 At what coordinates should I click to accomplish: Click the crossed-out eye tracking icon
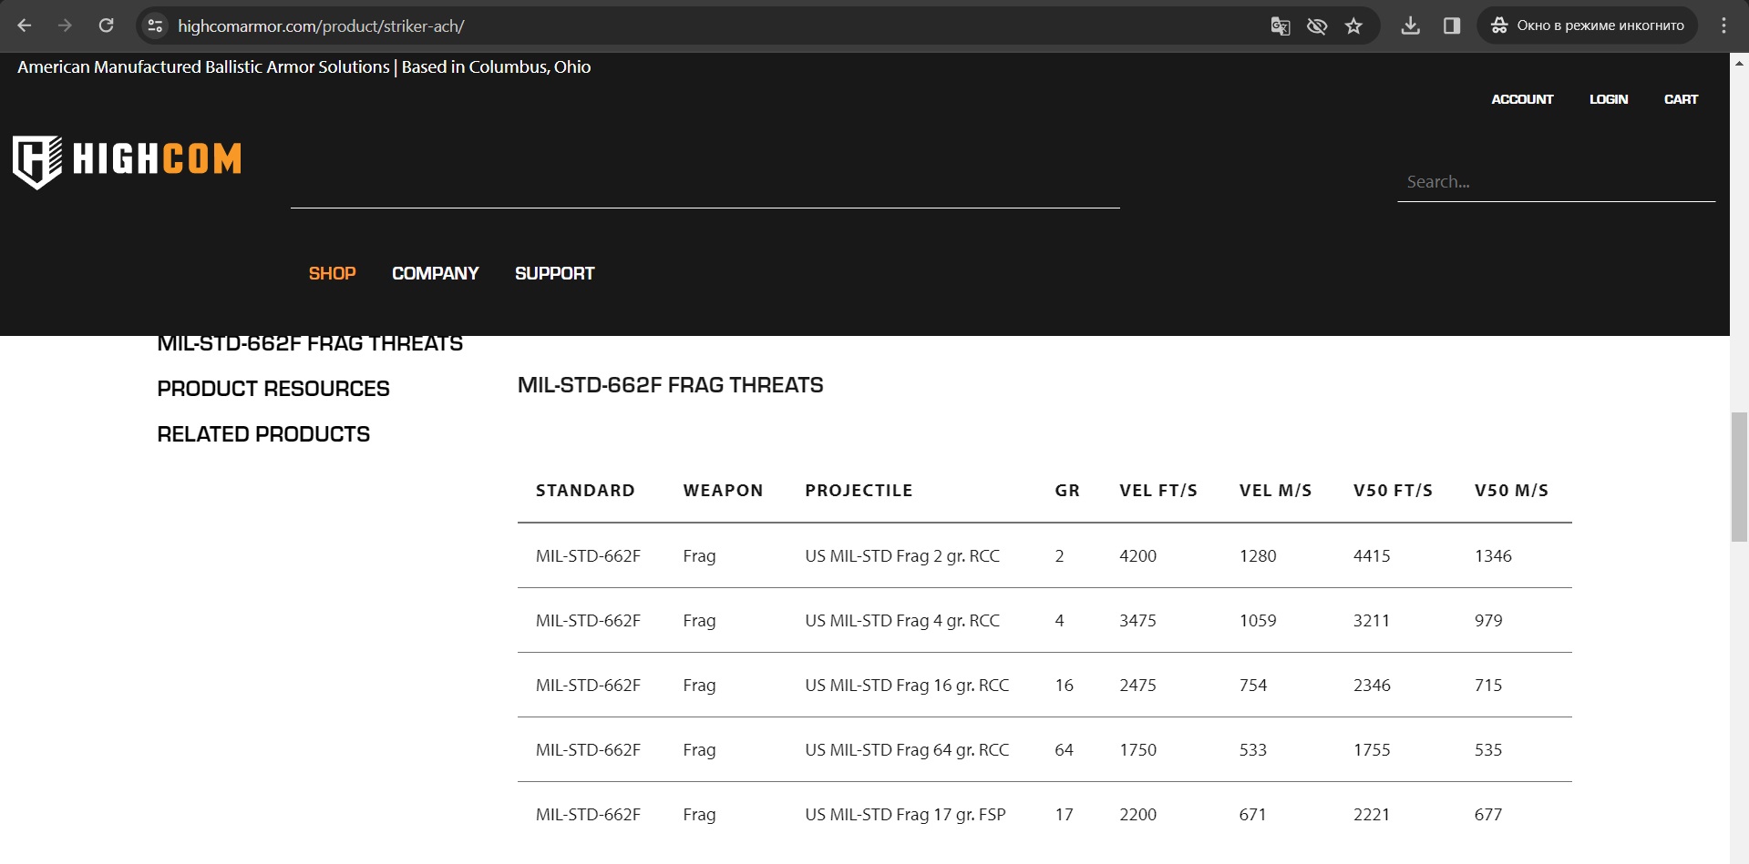(1316, 25)
